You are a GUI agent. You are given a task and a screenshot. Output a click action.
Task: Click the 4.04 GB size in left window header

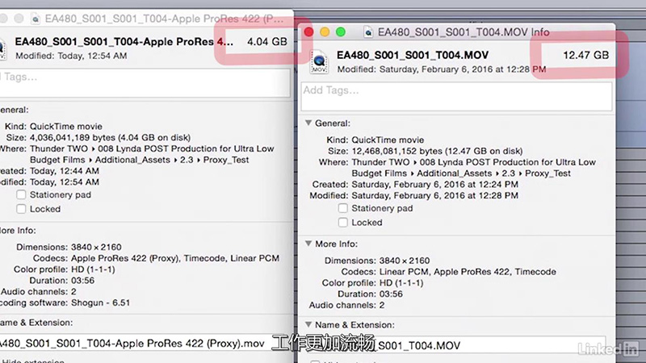point(267,42)
